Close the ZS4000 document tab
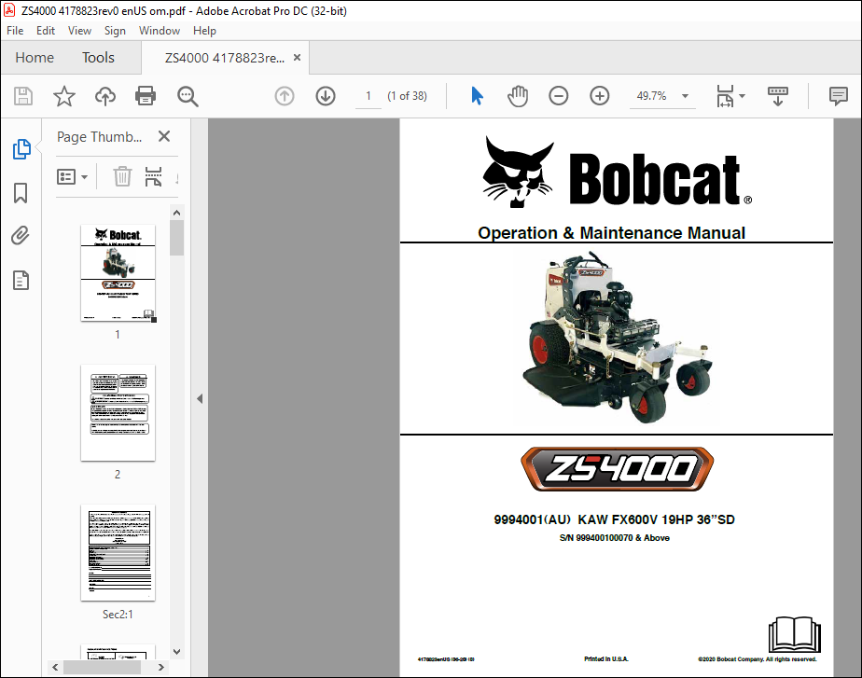The image size is (862, 678). click(x=297, y=57)
